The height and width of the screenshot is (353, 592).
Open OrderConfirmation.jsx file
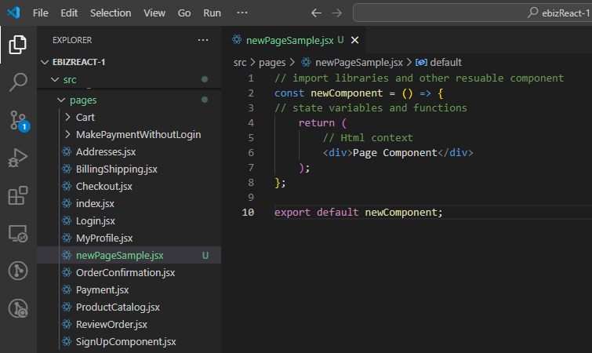(125, 272)
